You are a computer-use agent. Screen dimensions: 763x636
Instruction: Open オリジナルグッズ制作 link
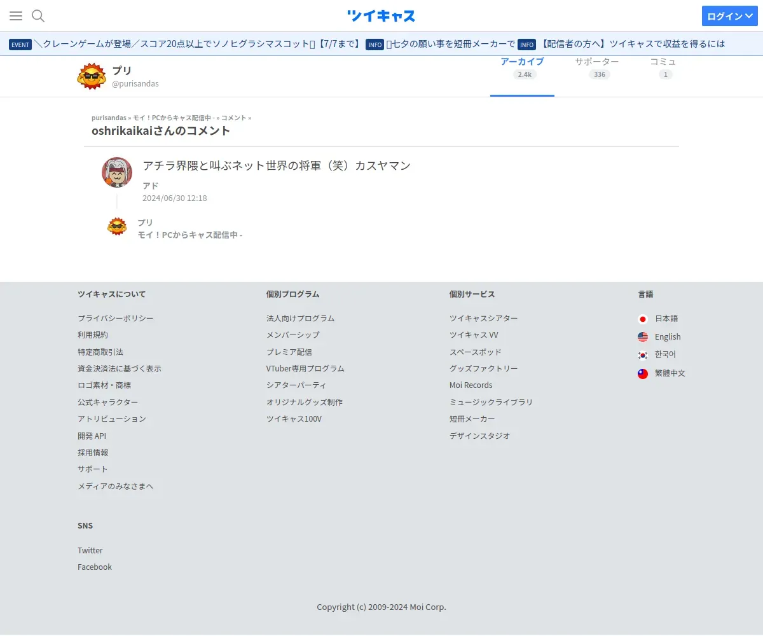click(305, 402)
